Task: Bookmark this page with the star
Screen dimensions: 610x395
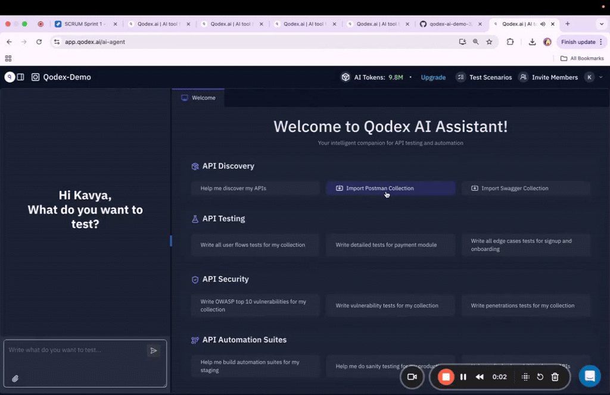Action: coord(490,42)
